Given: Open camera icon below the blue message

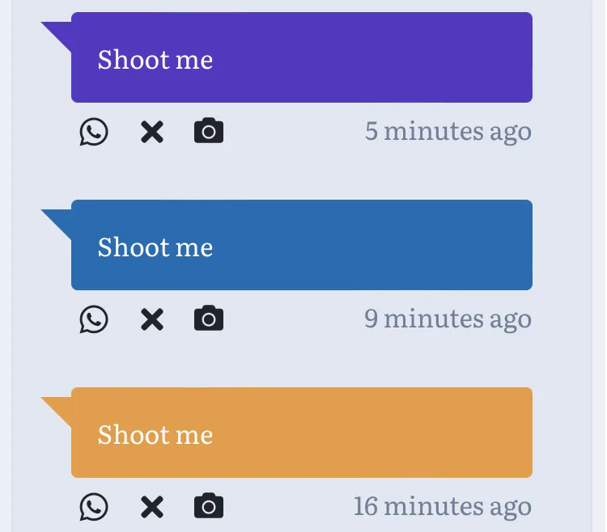Looking at the screenshot, I should click(x=209, y=319).
